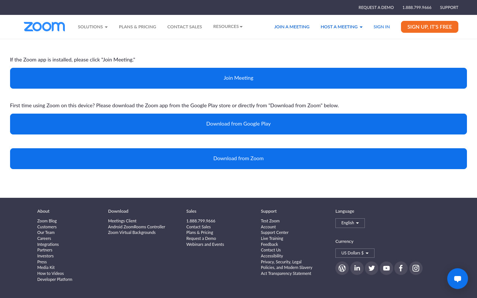Image resolution: width=477 pixels, height=298 pixels.
Task: Open the Test Zoom support link
Action: pyautogui.click(x=270, y=221)
